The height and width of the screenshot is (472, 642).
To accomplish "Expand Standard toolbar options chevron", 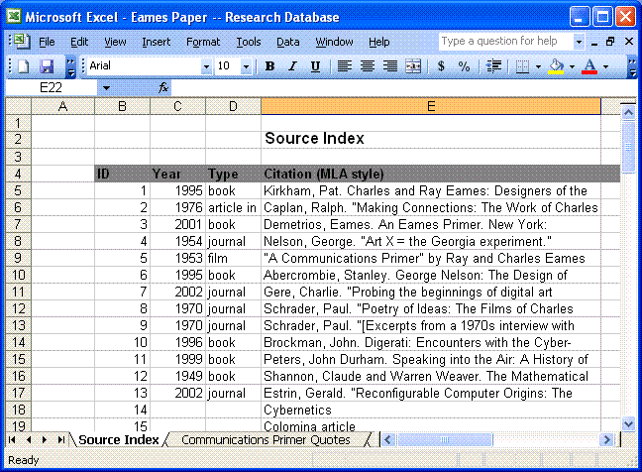I will pos(70,66).
